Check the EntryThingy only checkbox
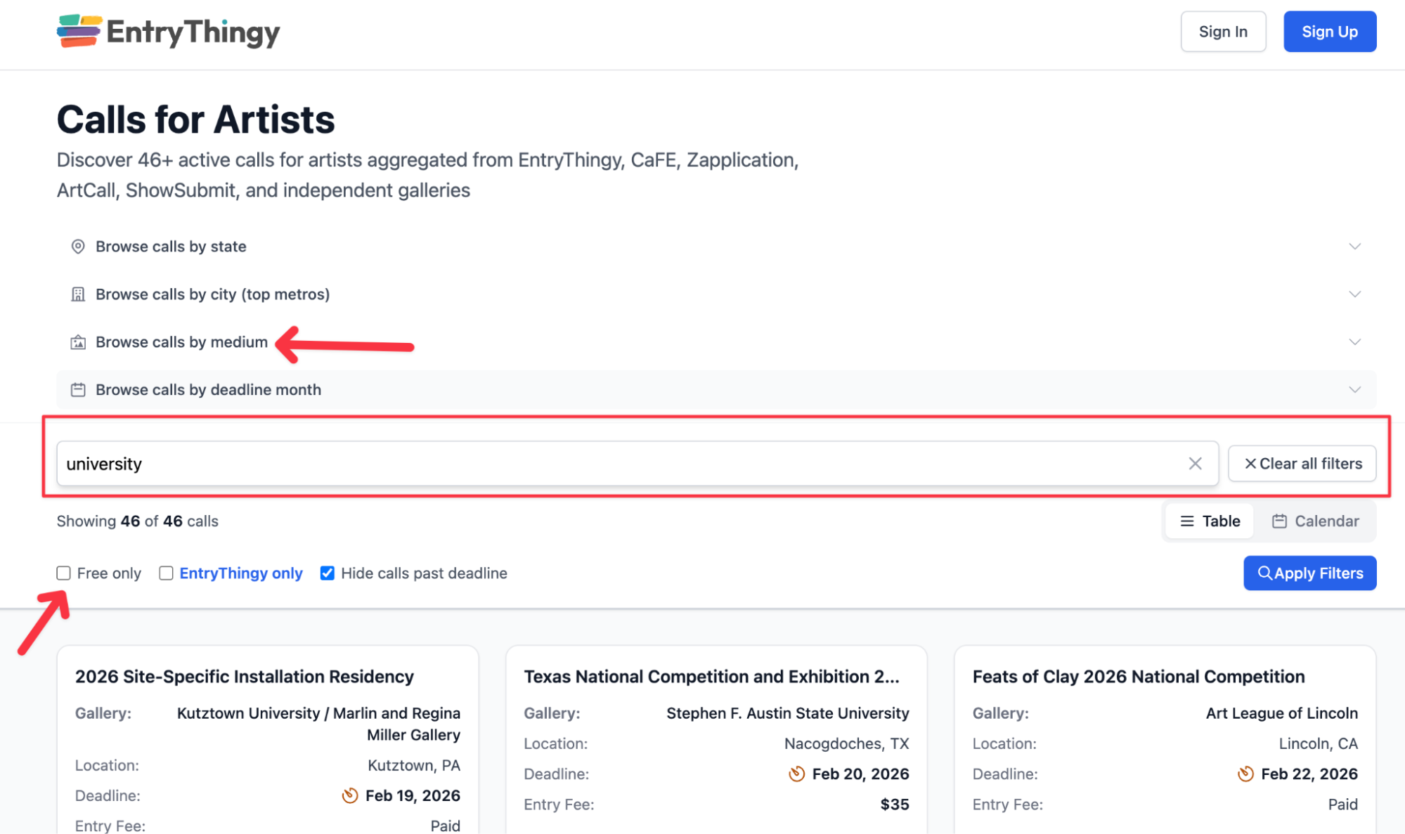Screen dimensions: 1405x834 coord(166,573)
